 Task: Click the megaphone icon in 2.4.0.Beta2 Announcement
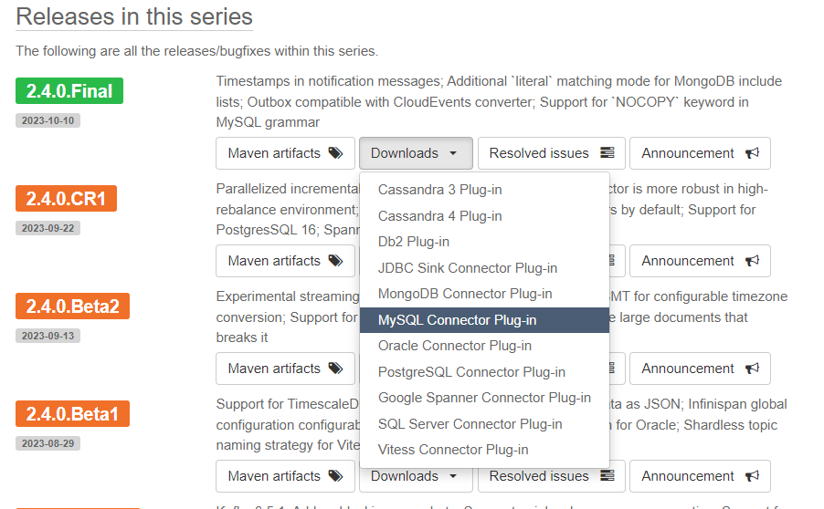click(x=752, y=369)
